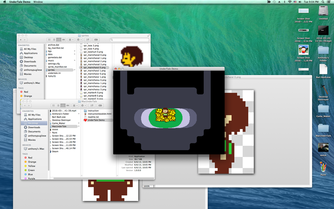Screen dimensions: 334x209
Task: Select readme.txt in MacUnderTale window
Action: (93, 117)
